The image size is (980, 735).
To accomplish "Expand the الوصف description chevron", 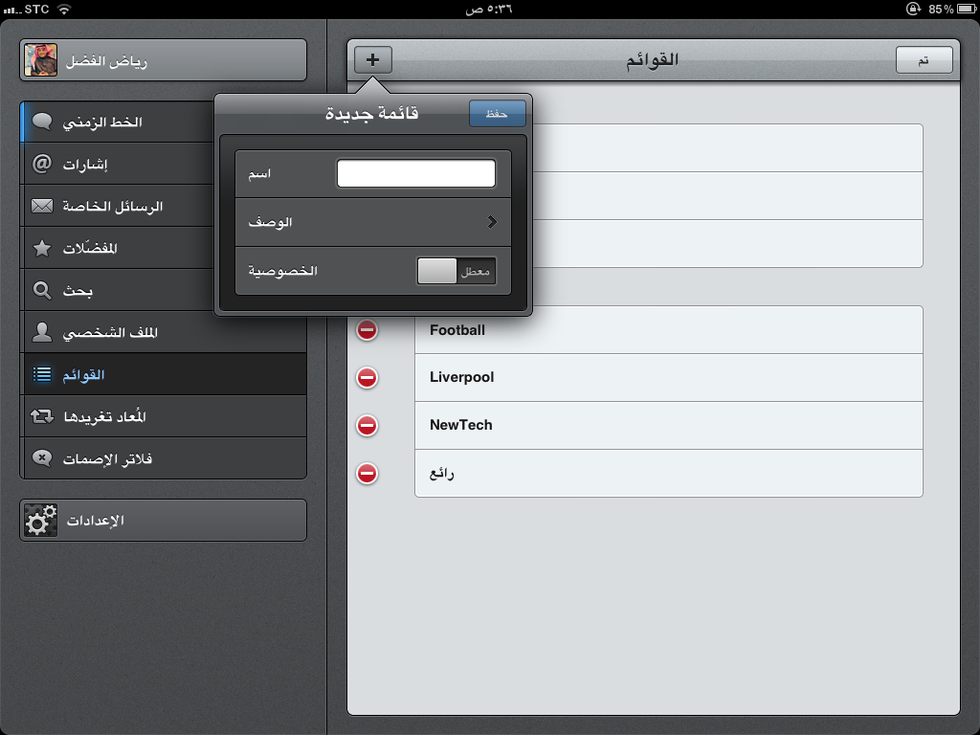I will click(x=492, y=222).
